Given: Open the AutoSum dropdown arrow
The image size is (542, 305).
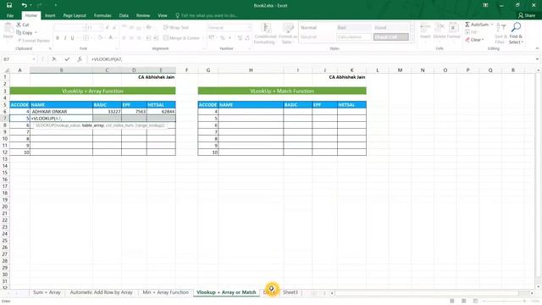Looking at the screenshot, I should coord(492,25).
